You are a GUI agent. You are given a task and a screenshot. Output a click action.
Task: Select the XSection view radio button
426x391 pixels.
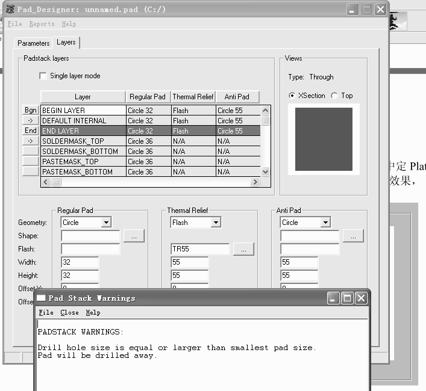[292, 96]
